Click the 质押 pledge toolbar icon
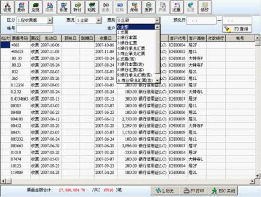Image resolution: width=261 pixels, height=197 pixels. click(x=148, y=7)
